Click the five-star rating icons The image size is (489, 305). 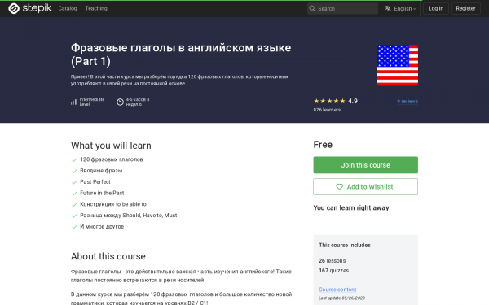pos(329,101)
